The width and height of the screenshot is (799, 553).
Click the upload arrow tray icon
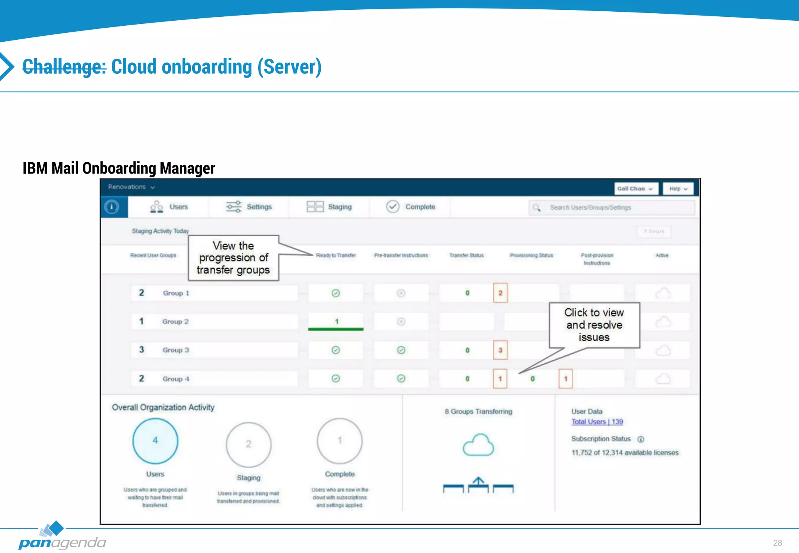(x=478, y=485)
